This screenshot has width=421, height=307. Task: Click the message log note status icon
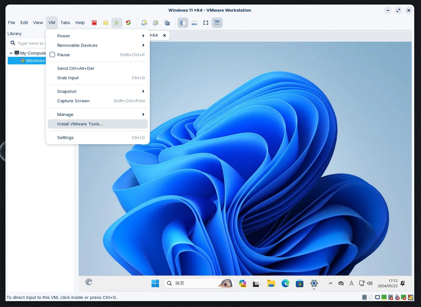tap(411, 297)
